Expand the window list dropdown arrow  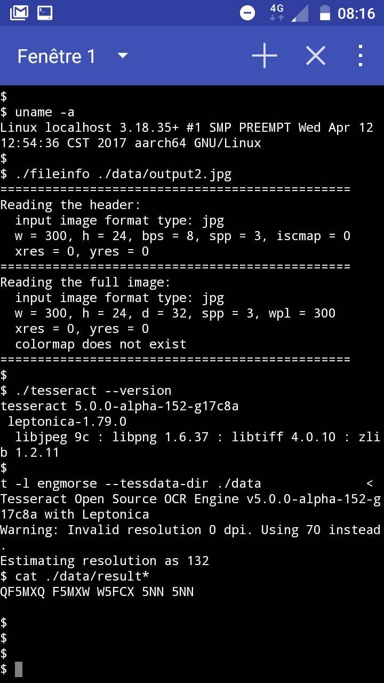(123, 55)
